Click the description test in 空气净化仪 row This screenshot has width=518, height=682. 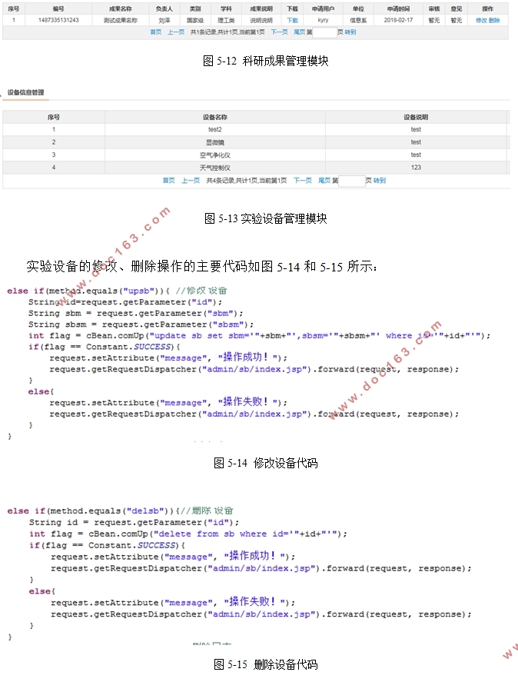(x=416, y=155)
